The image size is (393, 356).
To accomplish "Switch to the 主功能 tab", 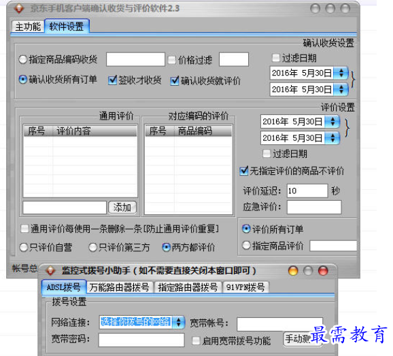I will tap(28, 27).
